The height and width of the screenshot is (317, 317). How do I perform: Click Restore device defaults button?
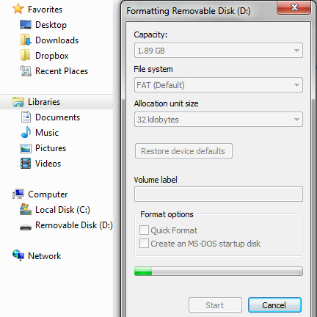pyautogui.click(x=183, y=151)
